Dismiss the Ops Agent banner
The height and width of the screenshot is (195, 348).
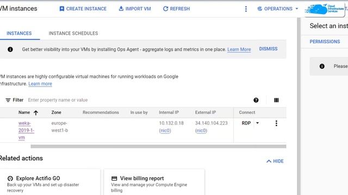coord(268,49)
